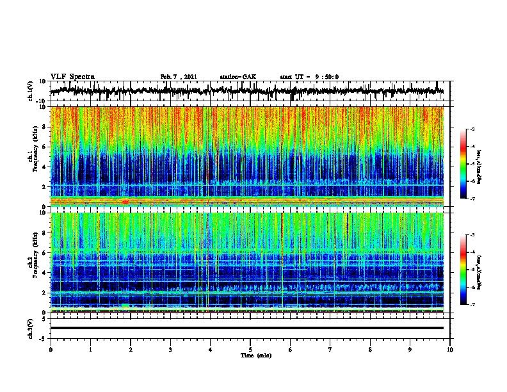Click the "5" tick on ch.3 voltage axis

tap(44, 319)
